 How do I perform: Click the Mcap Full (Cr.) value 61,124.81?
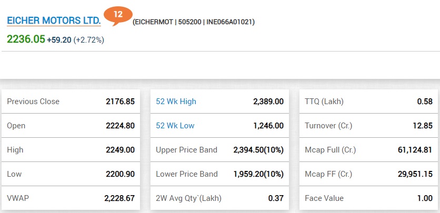point(415,150)
